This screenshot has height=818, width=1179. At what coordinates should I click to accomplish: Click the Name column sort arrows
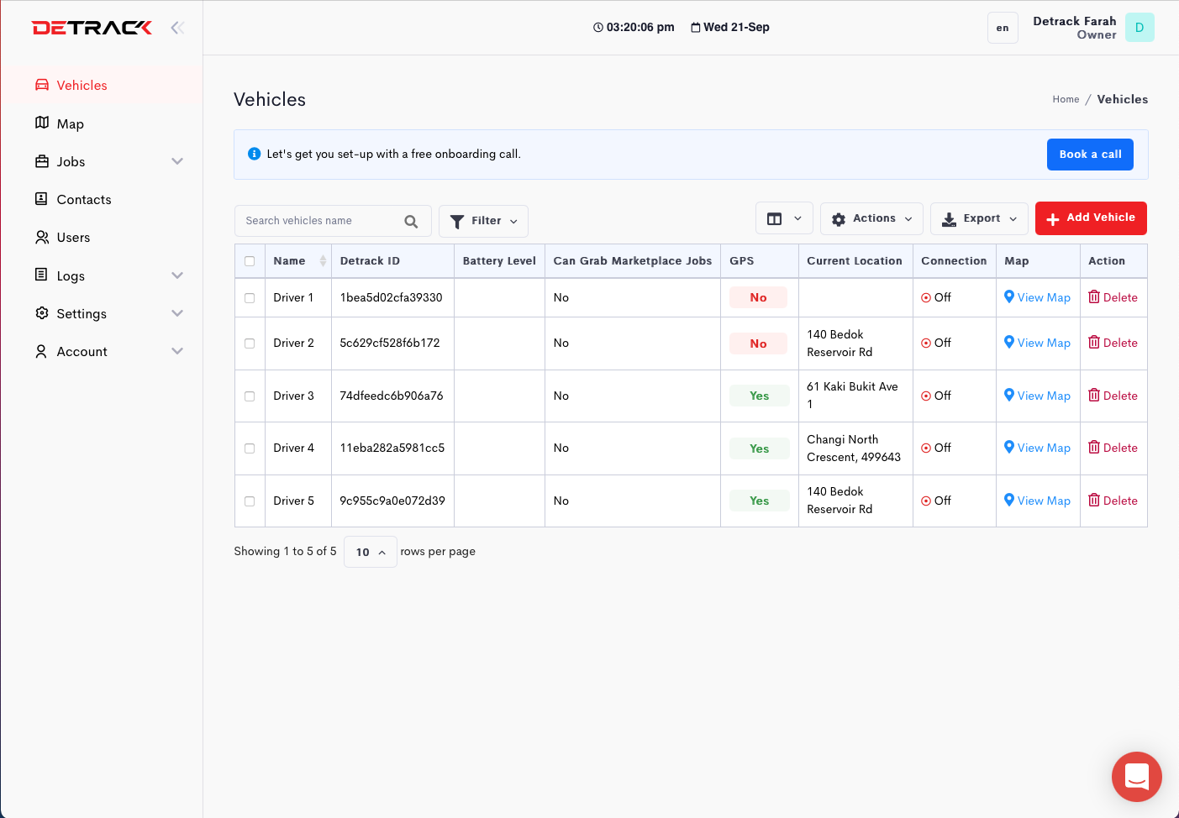click(x=323, y=261)
